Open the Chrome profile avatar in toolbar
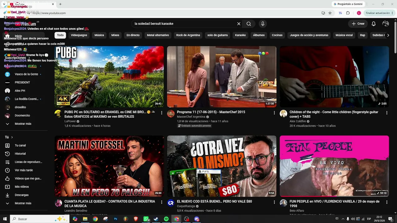 (359, 13)
